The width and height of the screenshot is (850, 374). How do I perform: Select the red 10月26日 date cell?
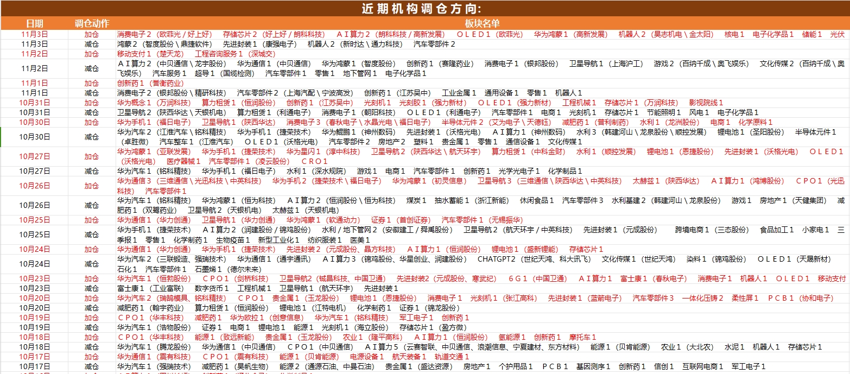point(35,186)
